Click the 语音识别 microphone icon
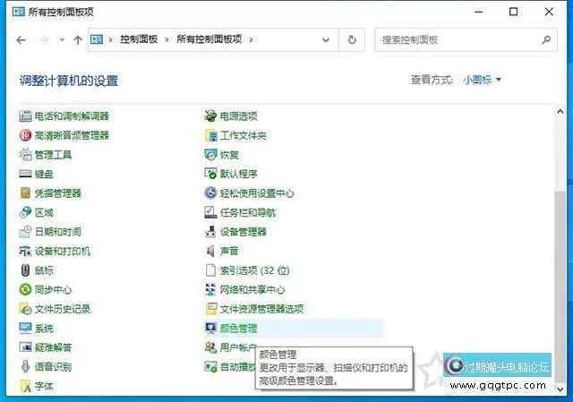 25,366
